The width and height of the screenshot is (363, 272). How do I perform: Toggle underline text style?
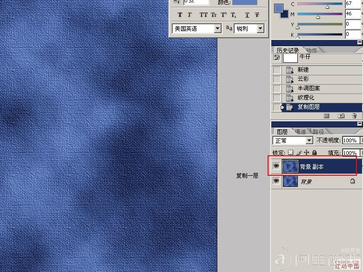(x=247, y=15)
